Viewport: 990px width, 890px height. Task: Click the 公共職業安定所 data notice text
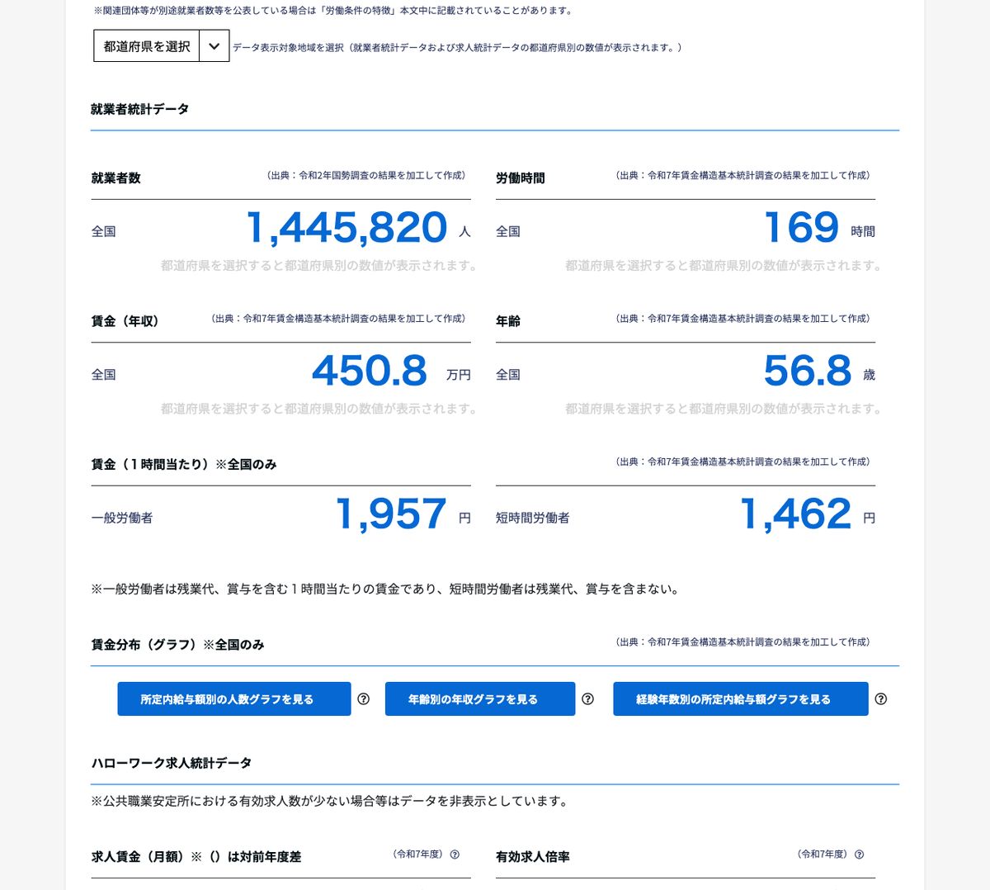[329, 801]
